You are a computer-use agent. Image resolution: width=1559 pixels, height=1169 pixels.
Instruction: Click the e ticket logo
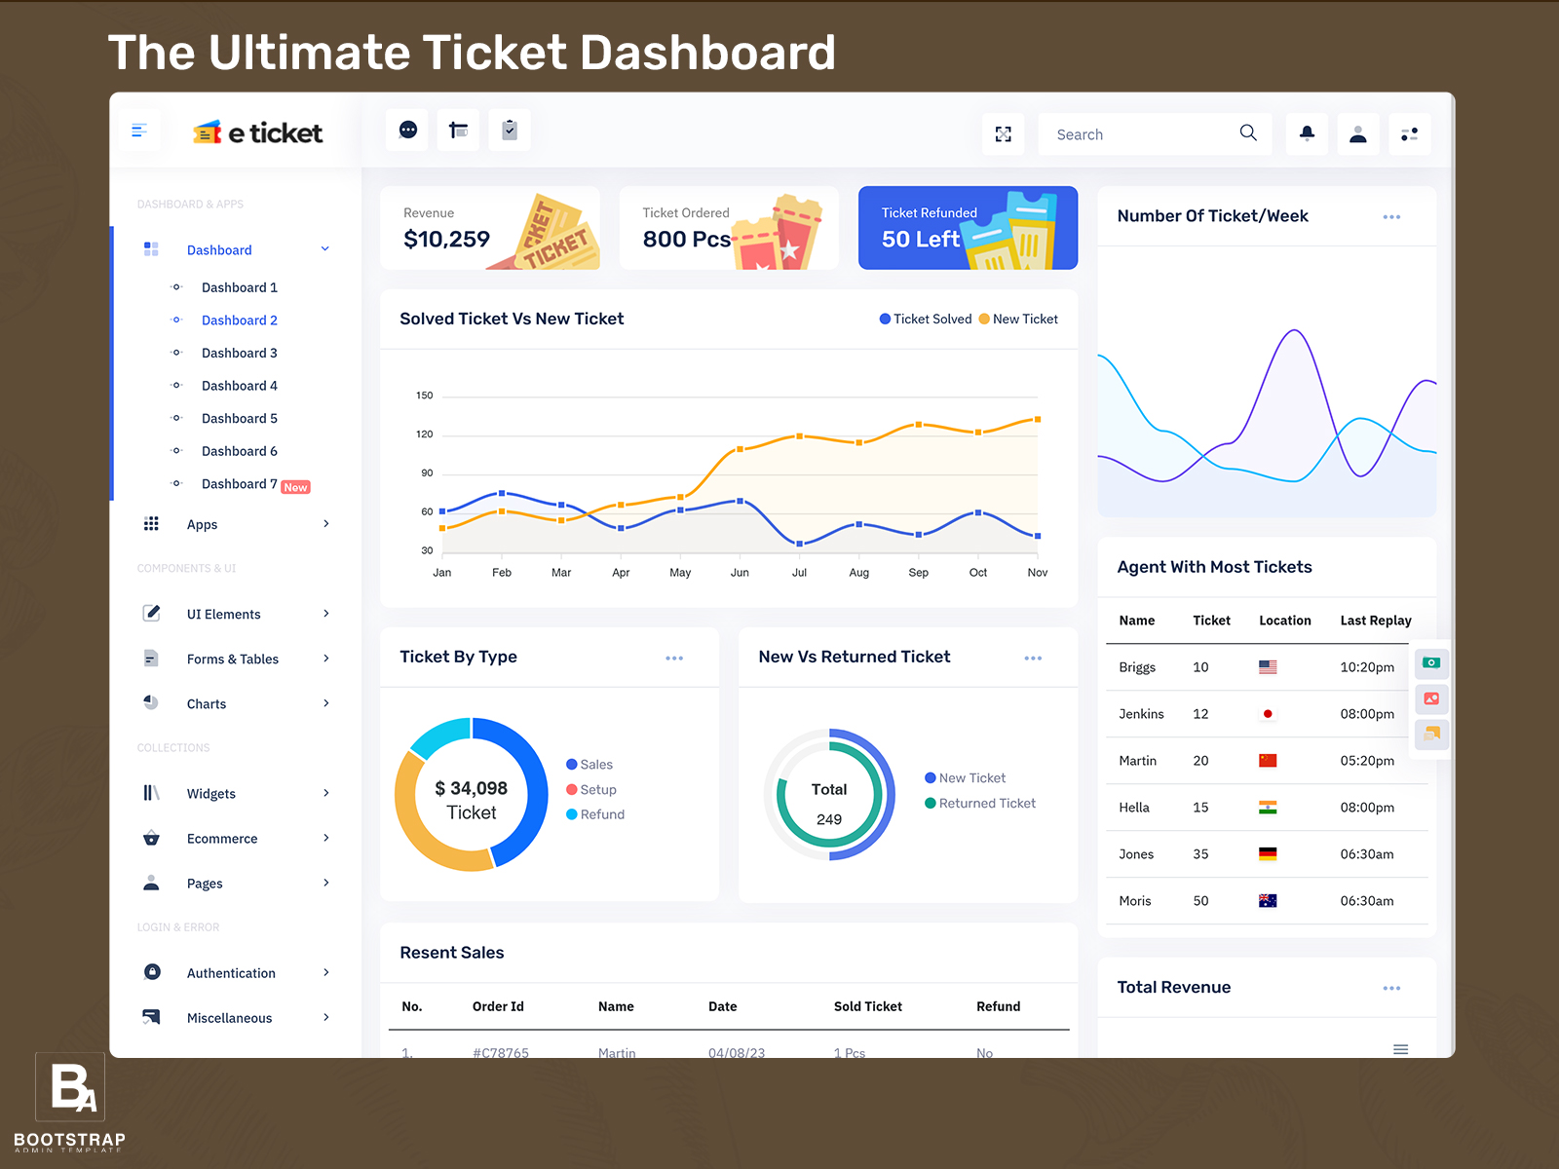[258, 132]
